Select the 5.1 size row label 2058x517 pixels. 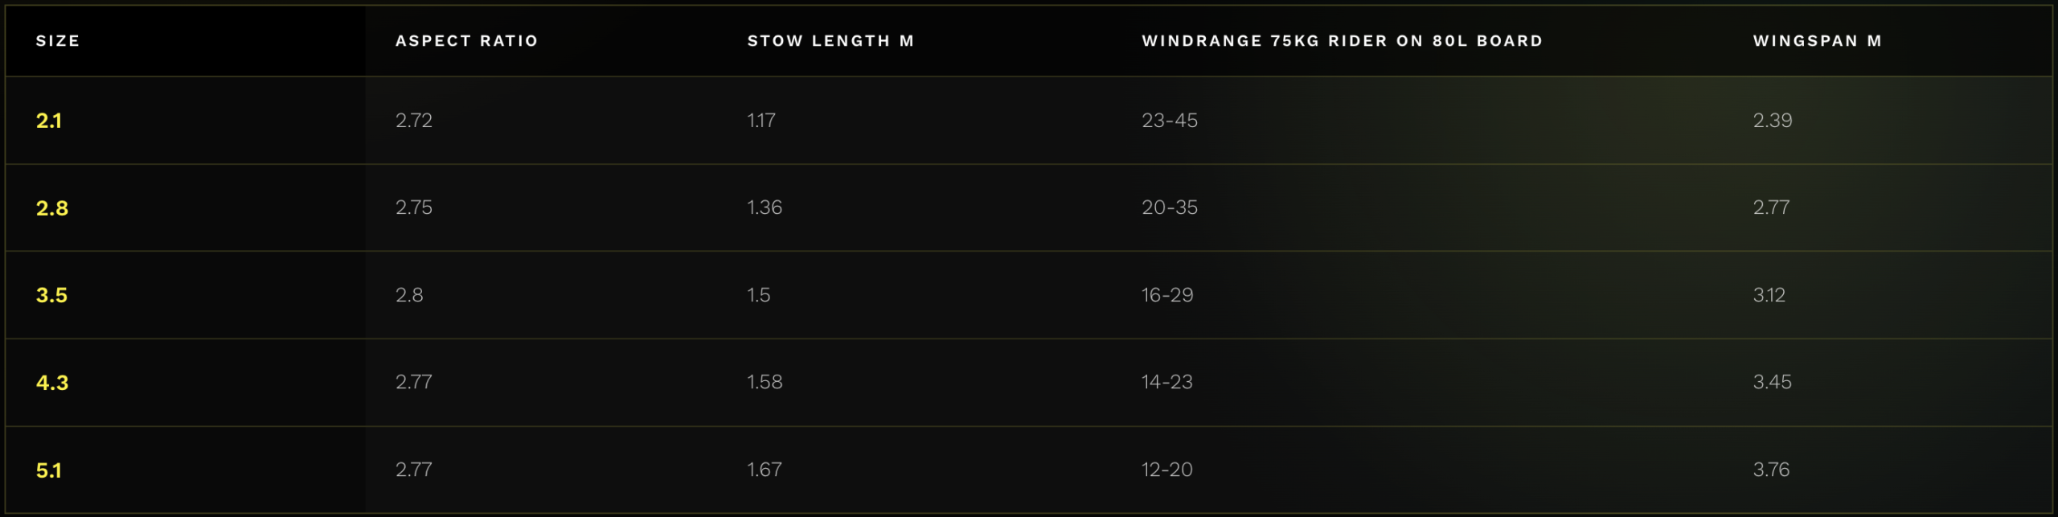pyautogui.click(x=48, y=470)
